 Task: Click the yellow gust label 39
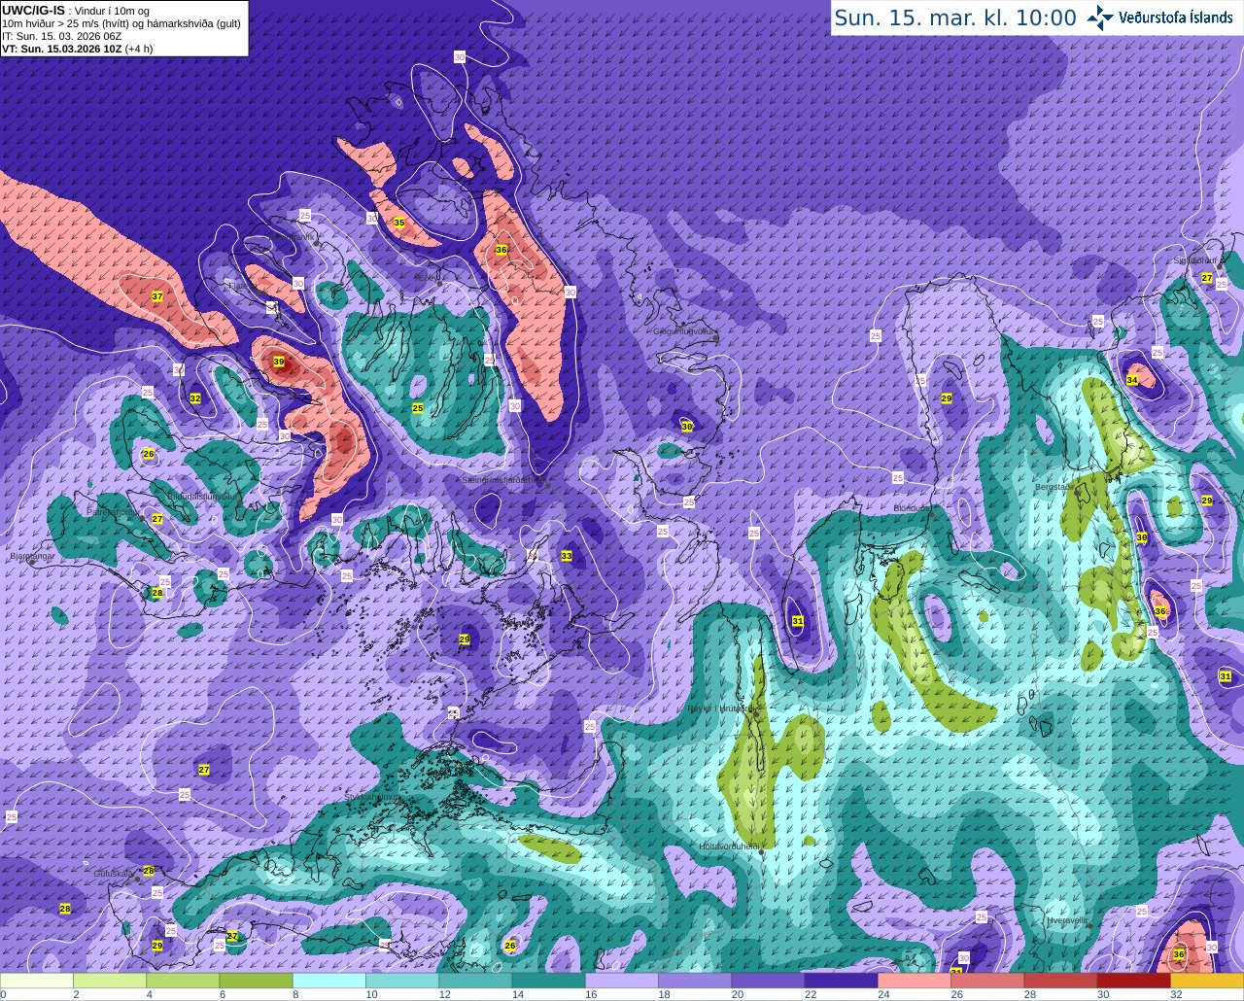pyautogui.click(x=279, y=362)
